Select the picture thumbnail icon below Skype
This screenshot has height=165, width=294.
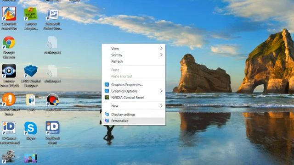31,158
